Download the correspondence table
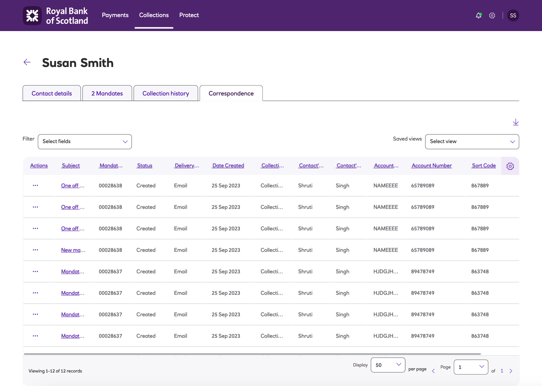The width and height of the screenshot is (542, 386). pos(516,122)
